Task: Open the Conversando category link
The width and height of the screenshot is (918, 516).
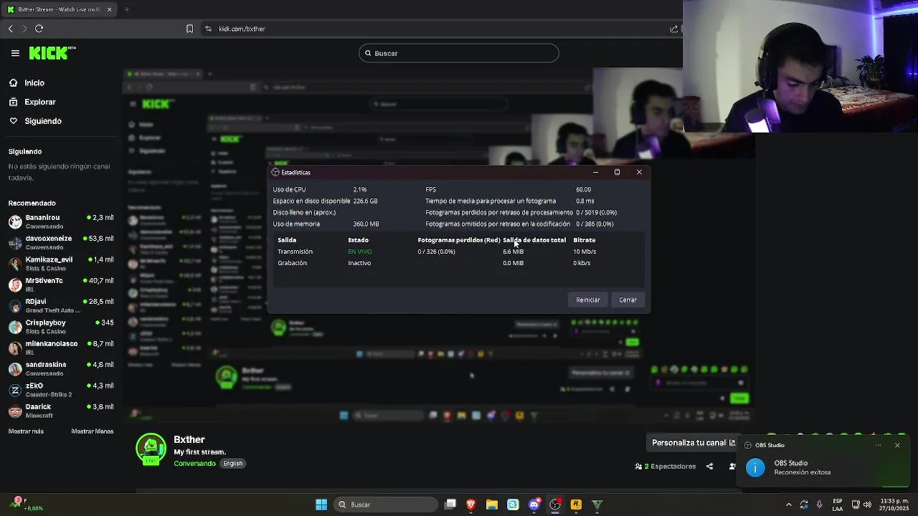Action: click(194, 464)
